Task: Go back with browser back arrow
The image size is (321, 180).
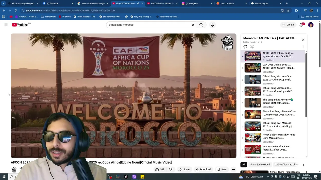Action: coord(4,10)
